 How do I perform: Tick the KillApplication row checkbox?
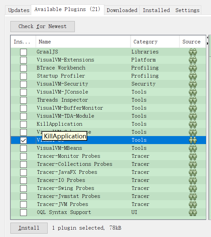coord(23,124)
